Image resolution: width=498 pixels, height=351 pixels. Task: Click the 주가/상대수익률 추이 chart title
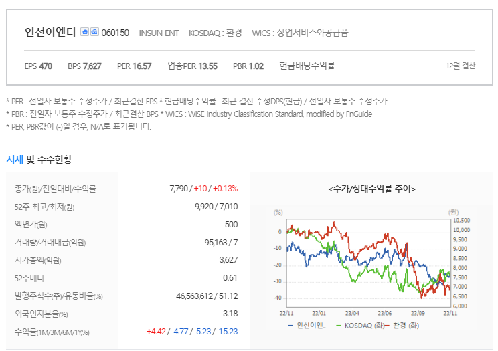372,189
